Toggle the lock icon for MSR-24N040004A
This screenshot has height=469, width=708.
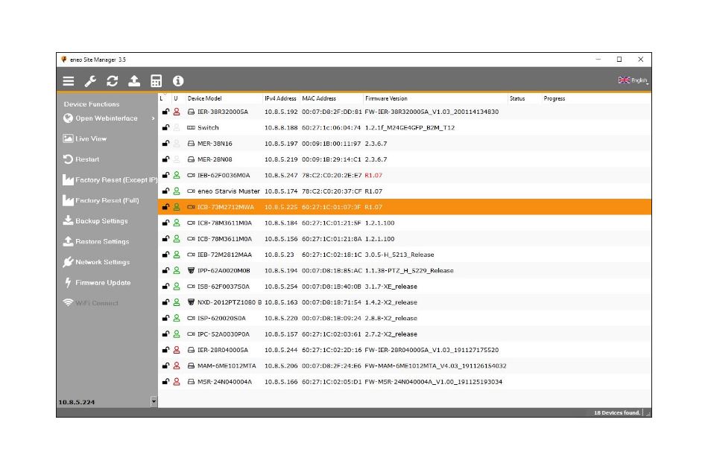pyautogui.click(x=165, y=382)
